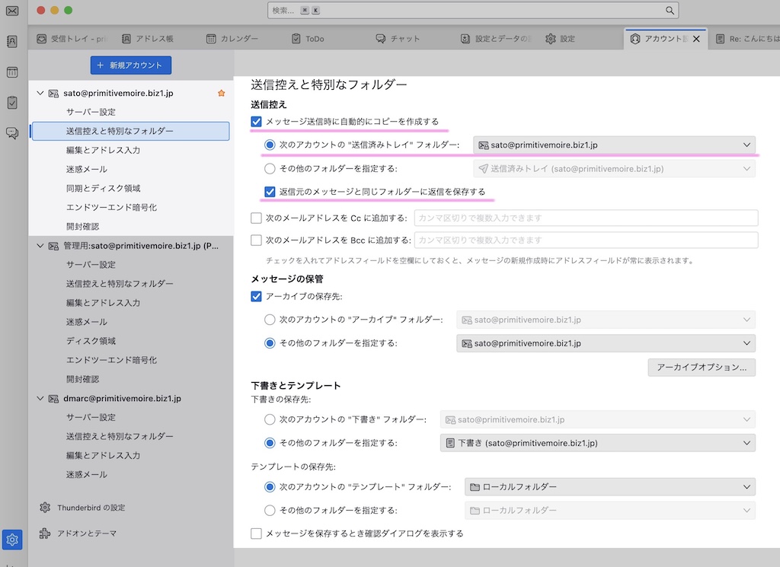
Task: Close the アカウント設定 tab
Action: (695, 39)
